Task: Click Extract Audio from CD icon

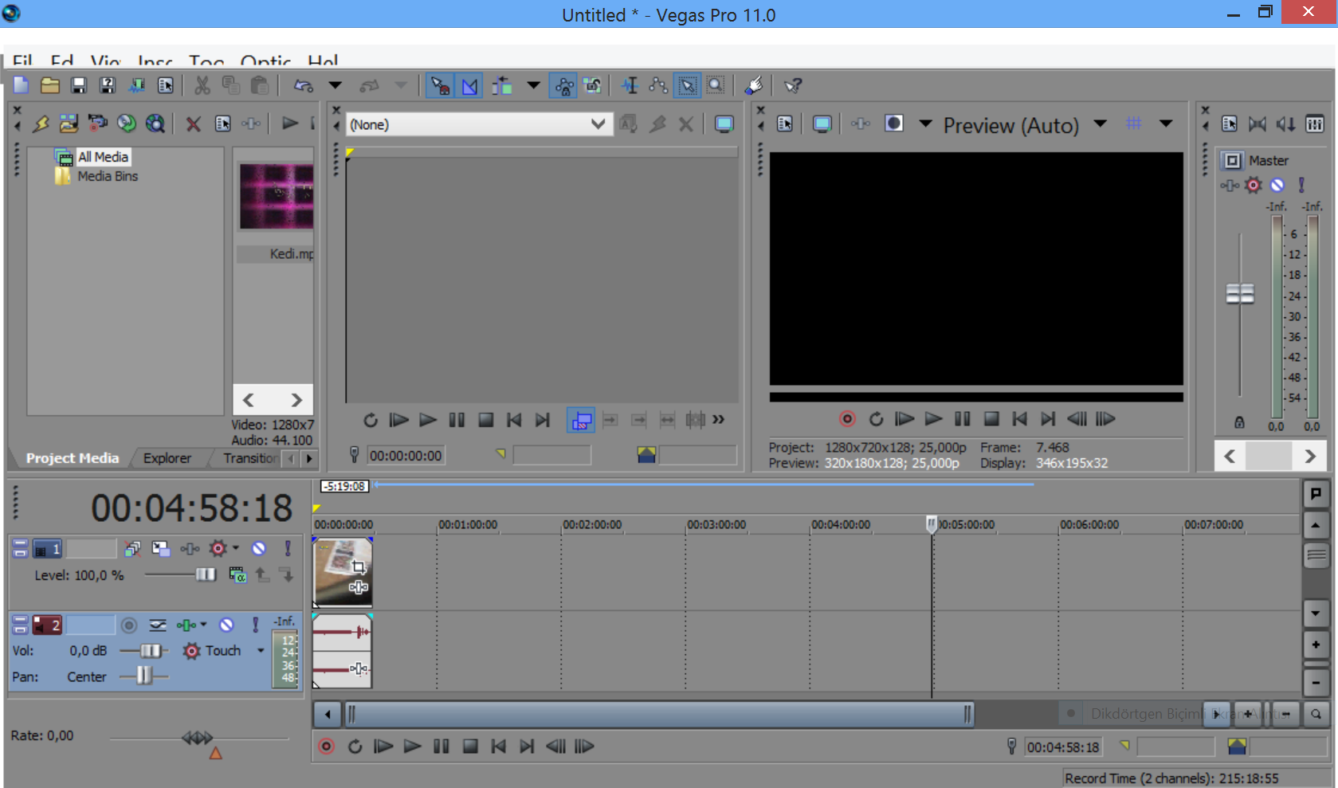Action: click(x=126, y=123)
